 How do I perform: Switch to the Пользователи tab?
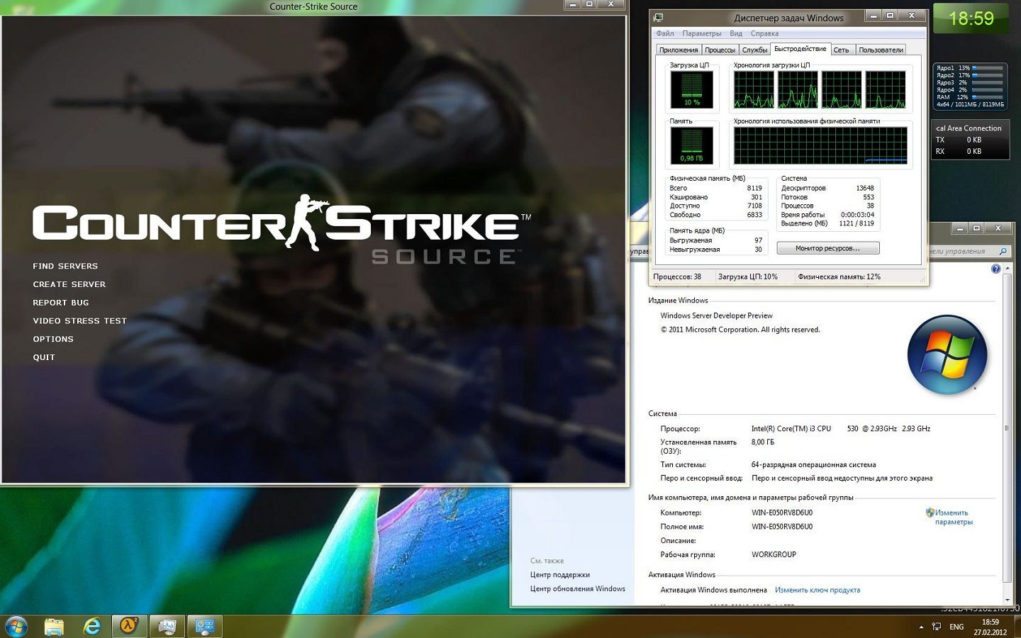pyautogui.click(x=881, y=50)
